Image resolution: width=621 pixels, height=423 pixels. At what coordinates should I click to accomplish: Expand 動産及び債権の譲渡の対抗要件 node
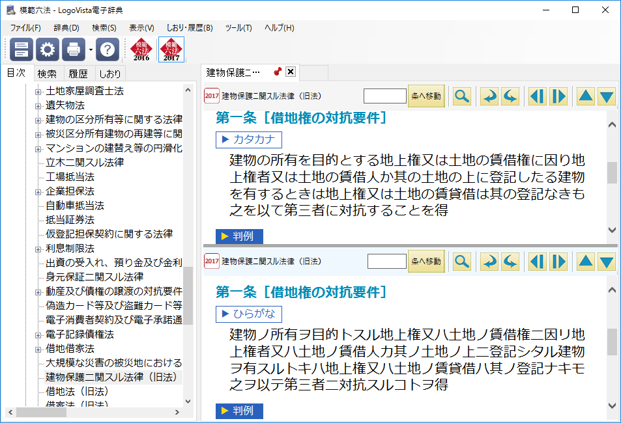coord(38,292)
